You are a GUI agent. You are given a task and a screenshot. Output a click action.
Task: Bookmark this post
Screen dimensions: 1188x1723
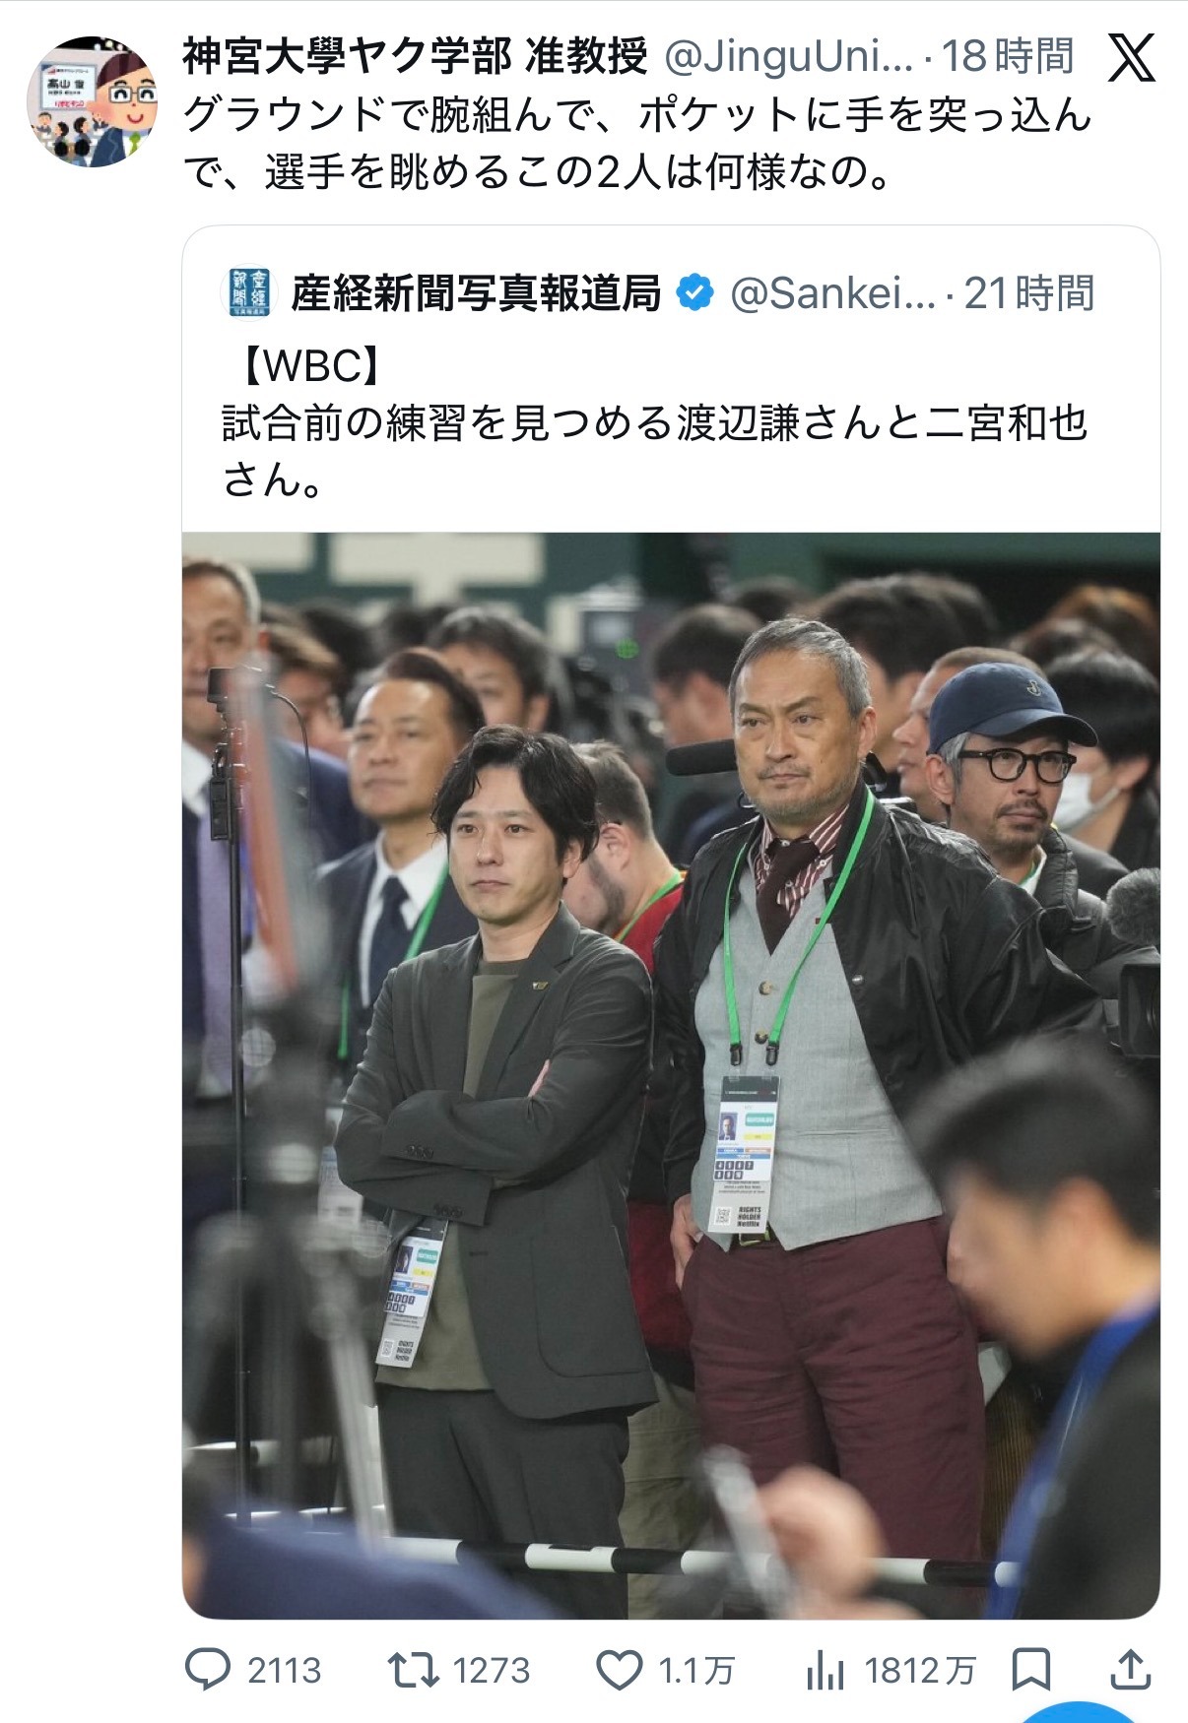pyautogui.click(x=1030, y=1670)
